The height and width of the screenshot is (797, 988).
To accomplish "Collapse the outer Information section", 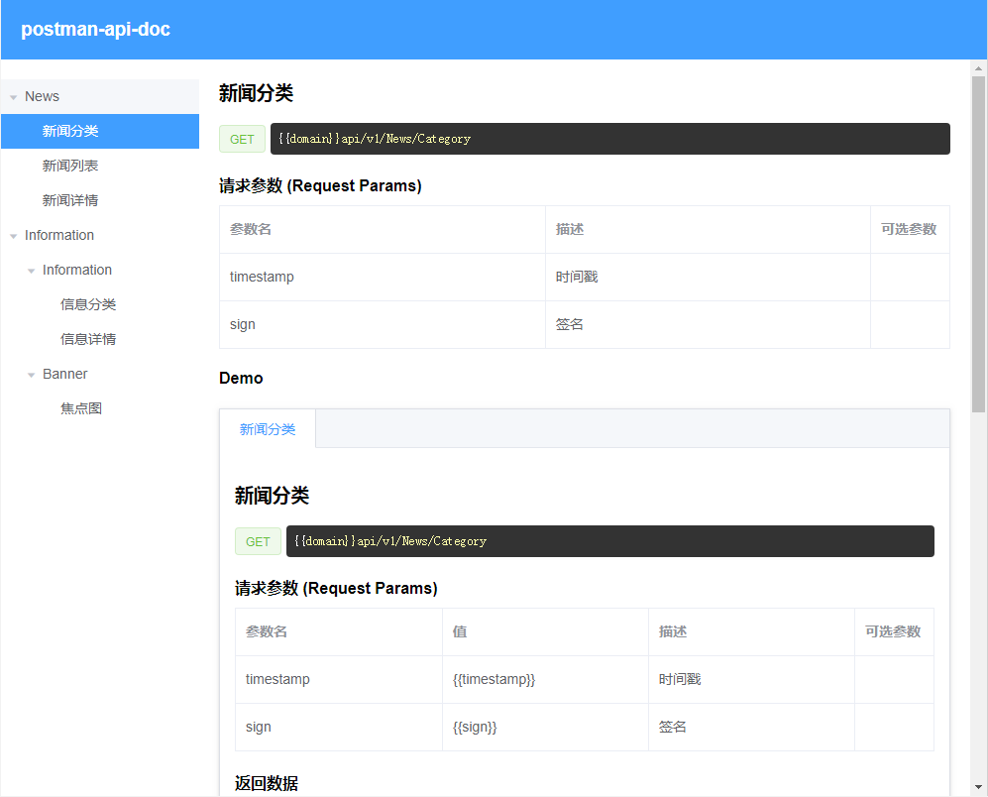I will tap(13, 235).
